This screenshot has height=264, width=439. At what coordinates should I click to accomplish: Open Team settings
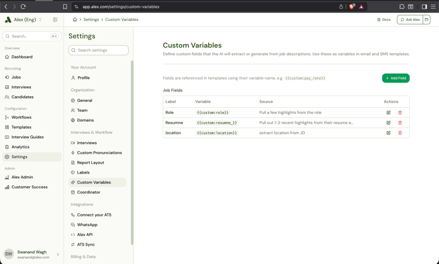point(97,110)
